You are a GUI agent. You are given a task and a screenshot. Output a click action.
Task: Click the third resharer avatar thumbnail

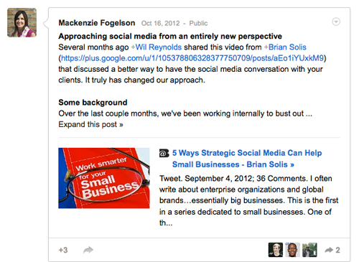tap(309, 250)
